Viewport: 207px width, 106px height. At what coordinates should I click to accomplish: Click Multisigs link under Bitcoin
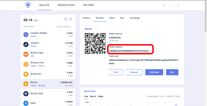42,86
